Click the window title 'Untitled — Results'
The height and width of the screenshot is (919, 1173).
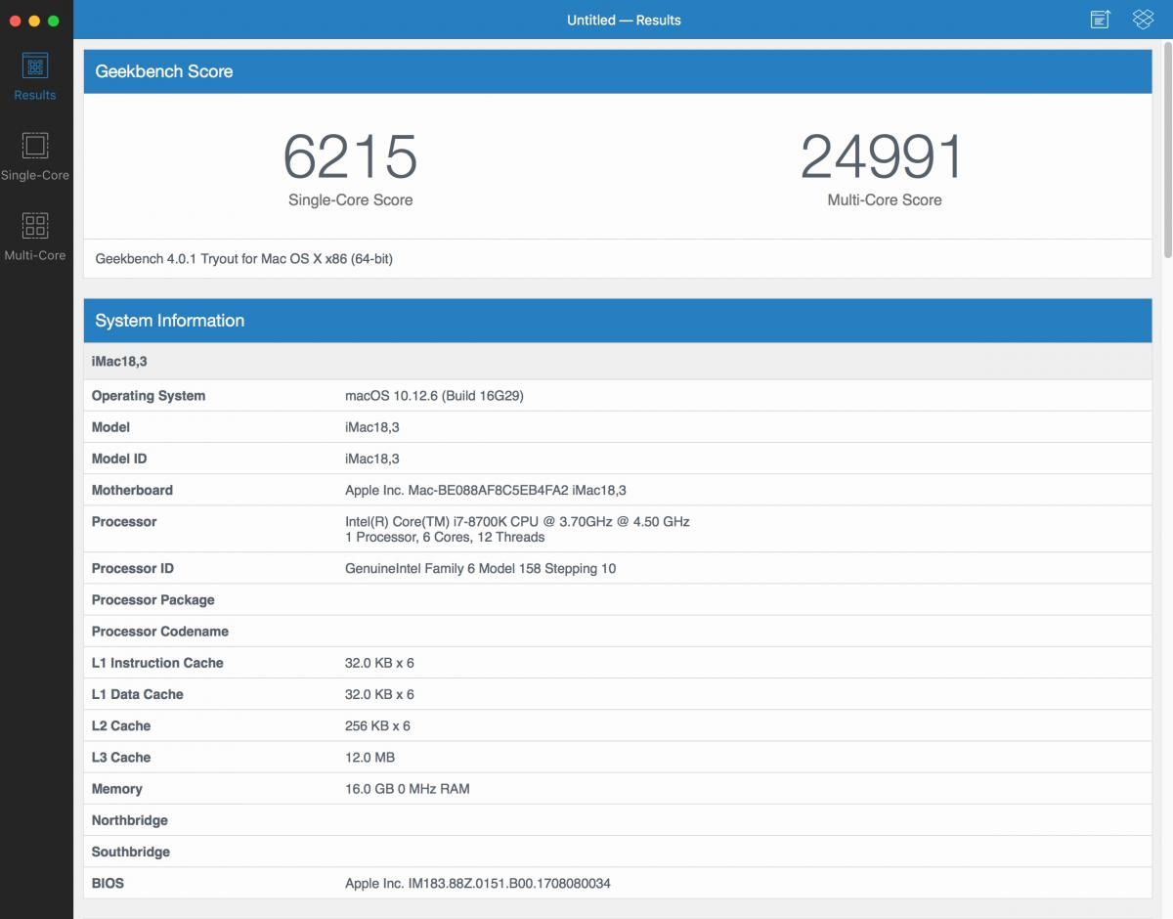pyautogui.click(x=624, y=20)
